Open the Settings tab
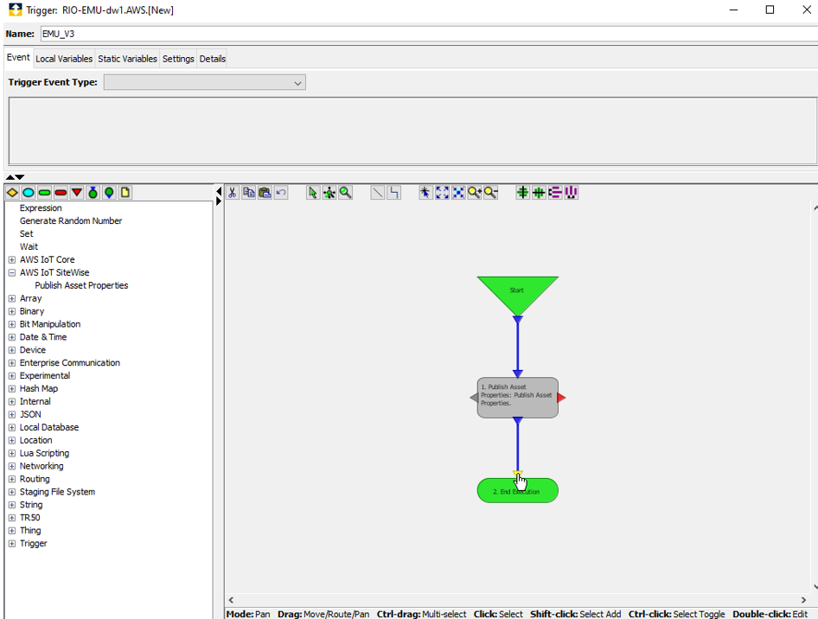 pos(178,59)
